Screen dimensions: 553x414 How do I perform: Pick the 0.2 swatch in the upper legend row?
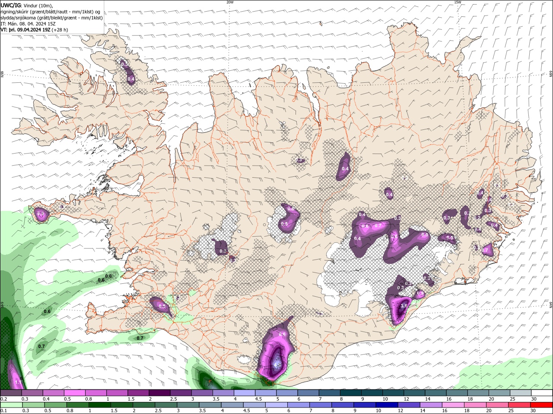click(11, 393)
